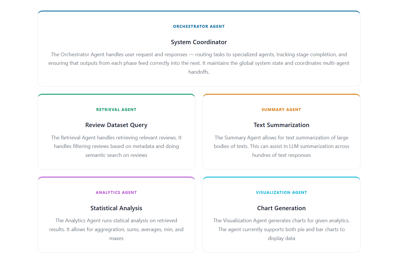The height and width of the screenshot is (267, 403).
Task: Click the green top border of Retrieval card
Action: tap(116, 94)
